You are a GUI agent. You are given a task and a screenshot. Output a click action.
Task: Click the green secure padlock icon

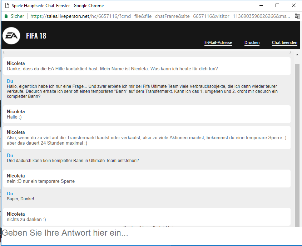click(6, 16)
